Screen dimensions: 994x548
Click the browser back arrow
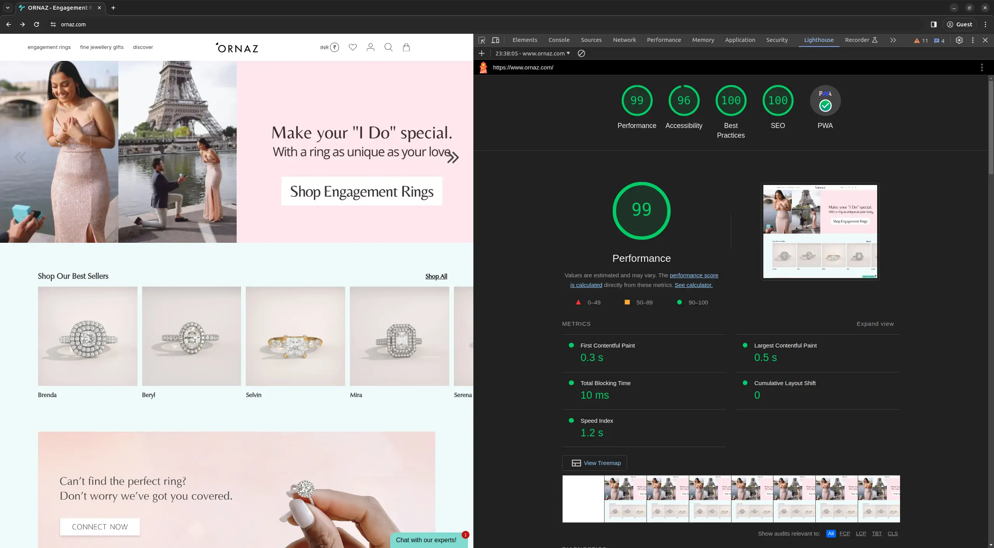(9, 24)
